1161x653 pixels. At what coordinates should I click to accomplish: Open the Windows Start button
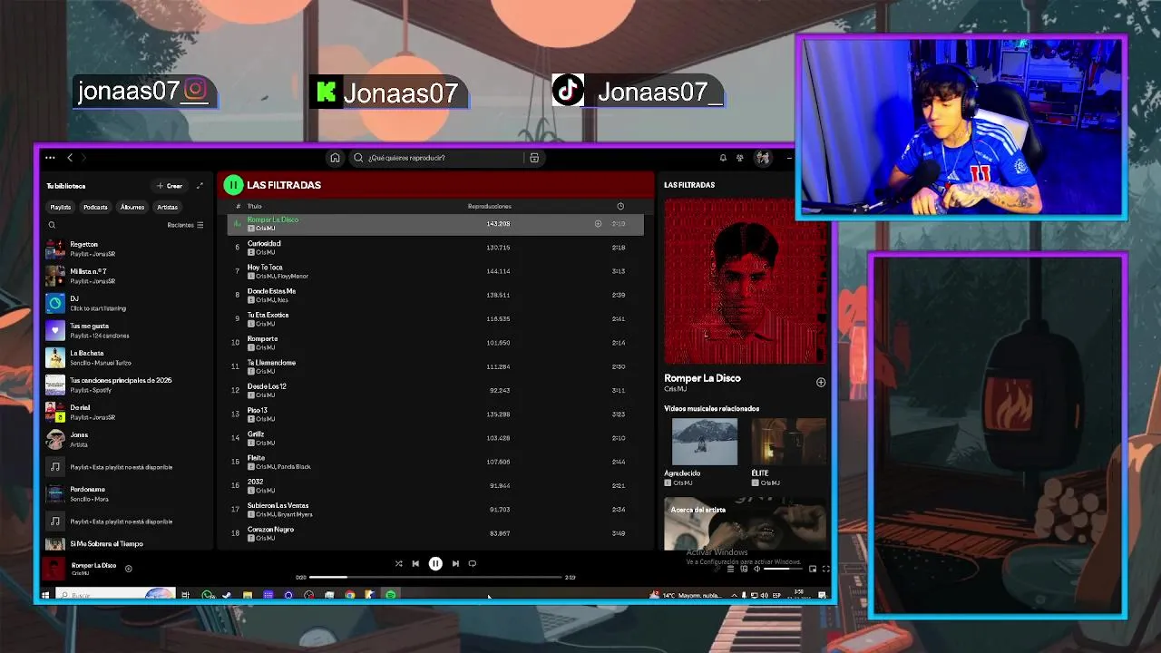44,595
